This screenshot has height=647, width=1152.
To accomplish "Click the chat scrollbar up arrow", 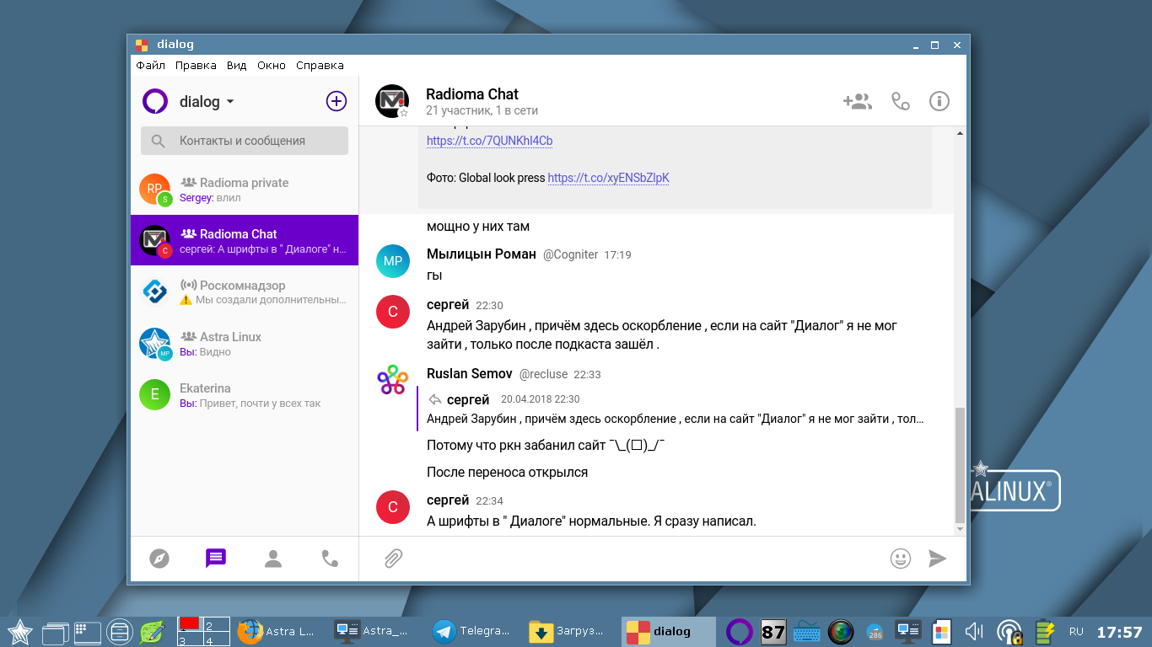I will coord(960,133).
